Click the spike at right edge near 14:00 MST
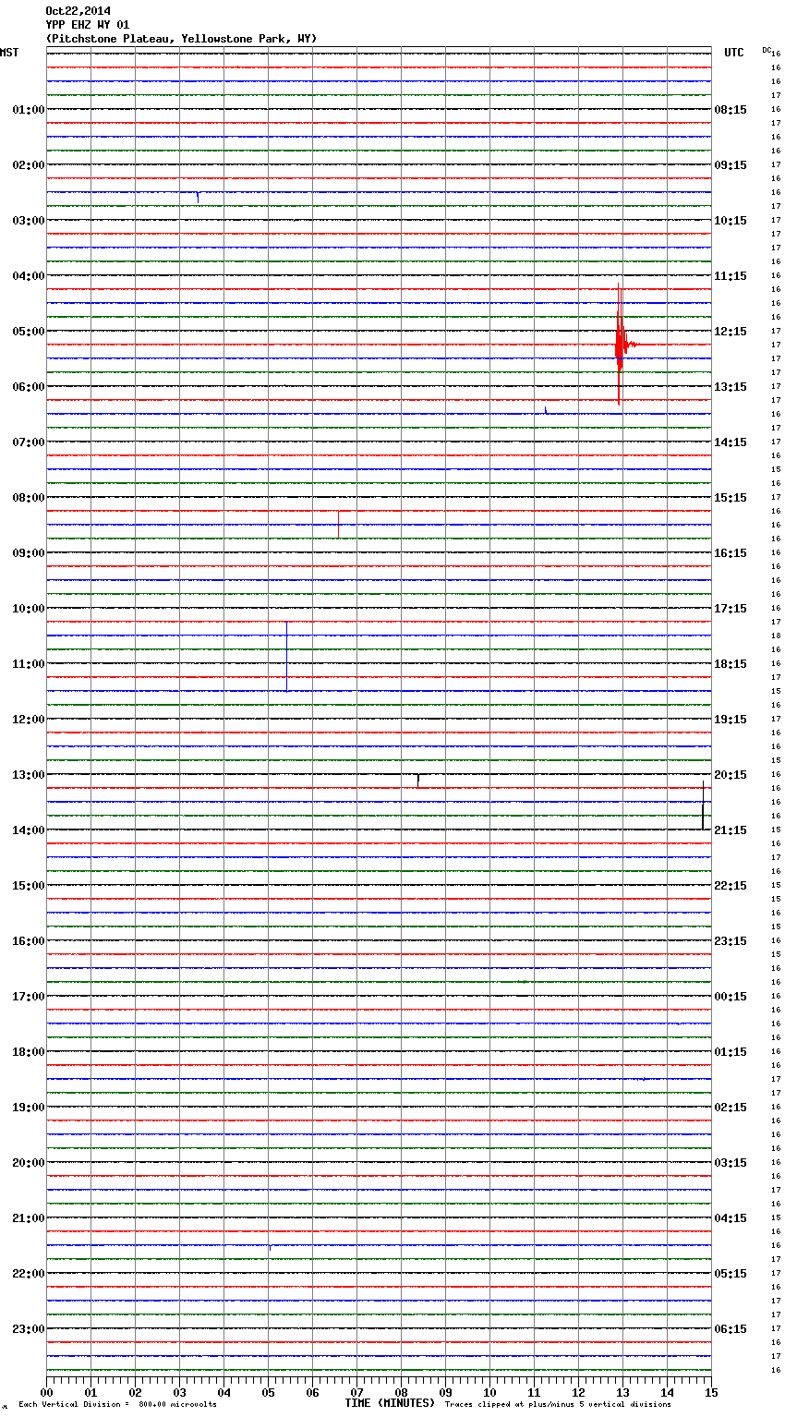 coord(703,805)
